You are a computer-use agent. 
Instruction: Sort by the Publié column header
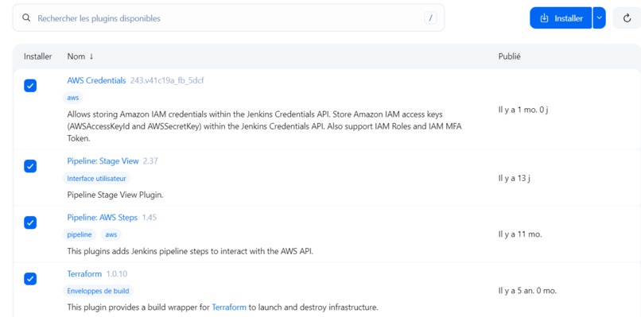pos(509,56)
